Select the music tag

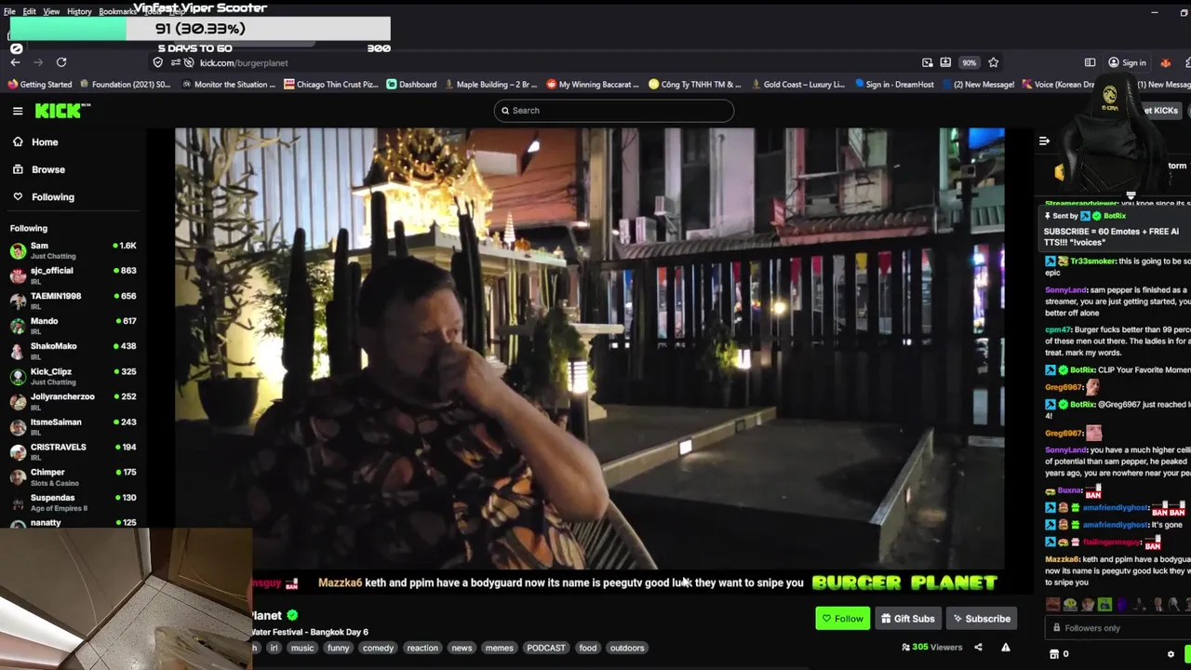pos(302,648)
